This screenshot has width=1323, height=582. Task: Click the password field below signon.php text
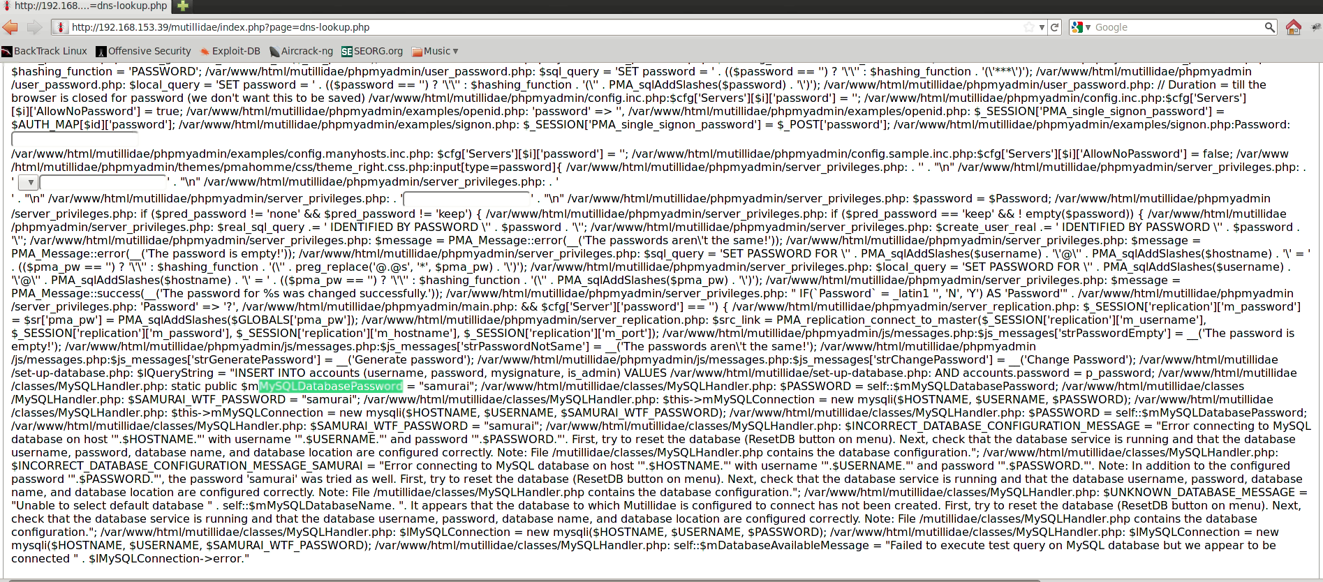tap(74, 140)
